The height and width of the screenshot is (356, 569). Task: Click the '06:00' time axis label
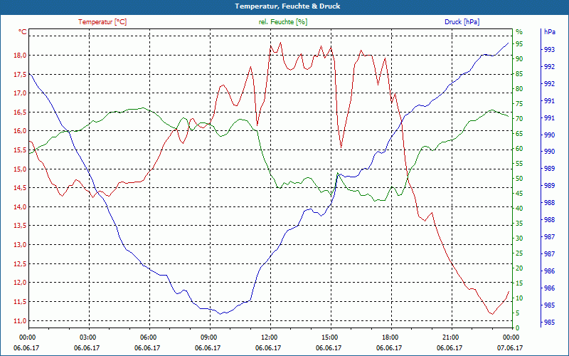[147, 337]
